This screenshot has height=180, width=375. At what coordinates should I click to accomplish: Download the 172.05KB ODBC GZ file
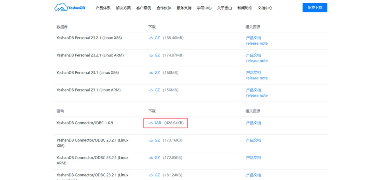coord(157,158)
